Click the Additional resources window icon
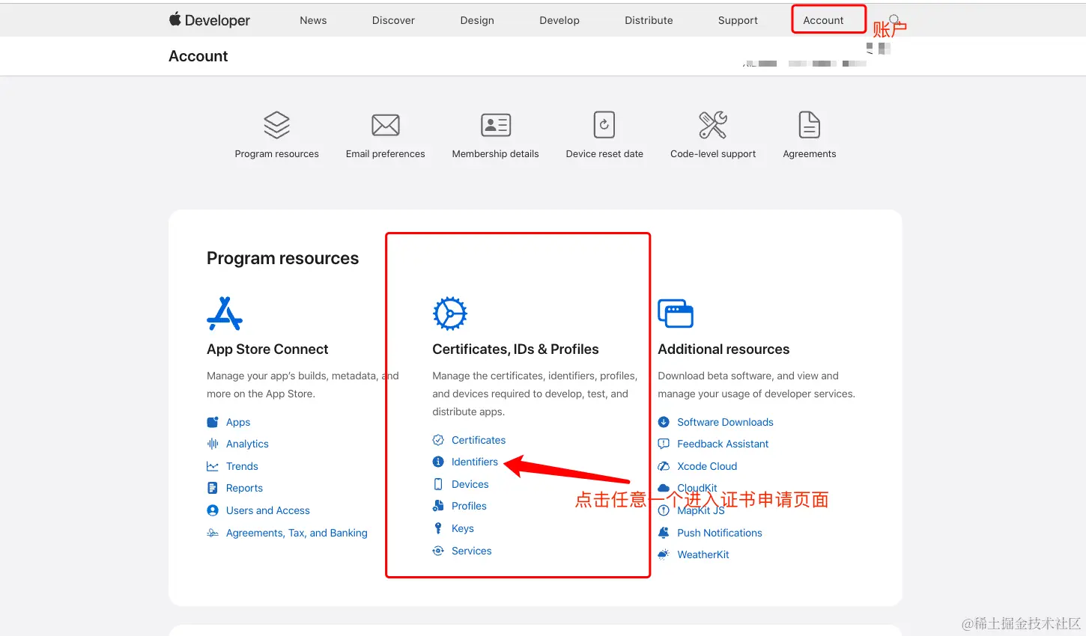The height and width of the screenshot is (636, 1086). (x=676, y=314)
